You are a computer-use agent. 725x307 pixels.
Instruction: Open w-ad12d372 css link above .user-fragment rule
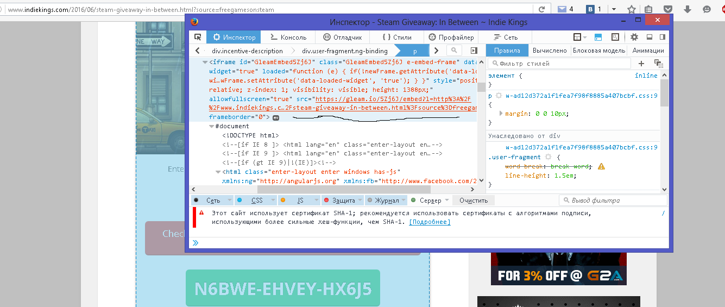click(582, 147)
